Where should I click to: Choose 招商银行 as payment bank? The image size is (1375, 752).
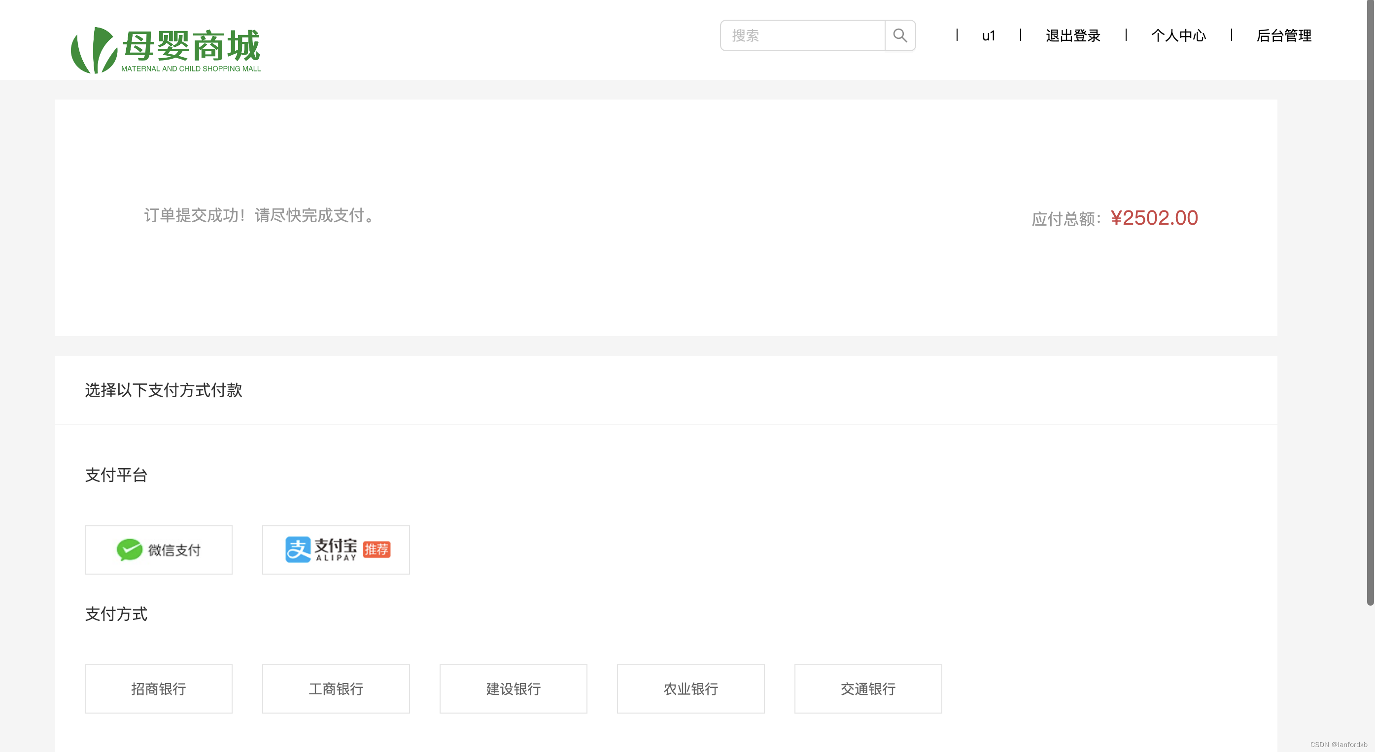(159, 688)
